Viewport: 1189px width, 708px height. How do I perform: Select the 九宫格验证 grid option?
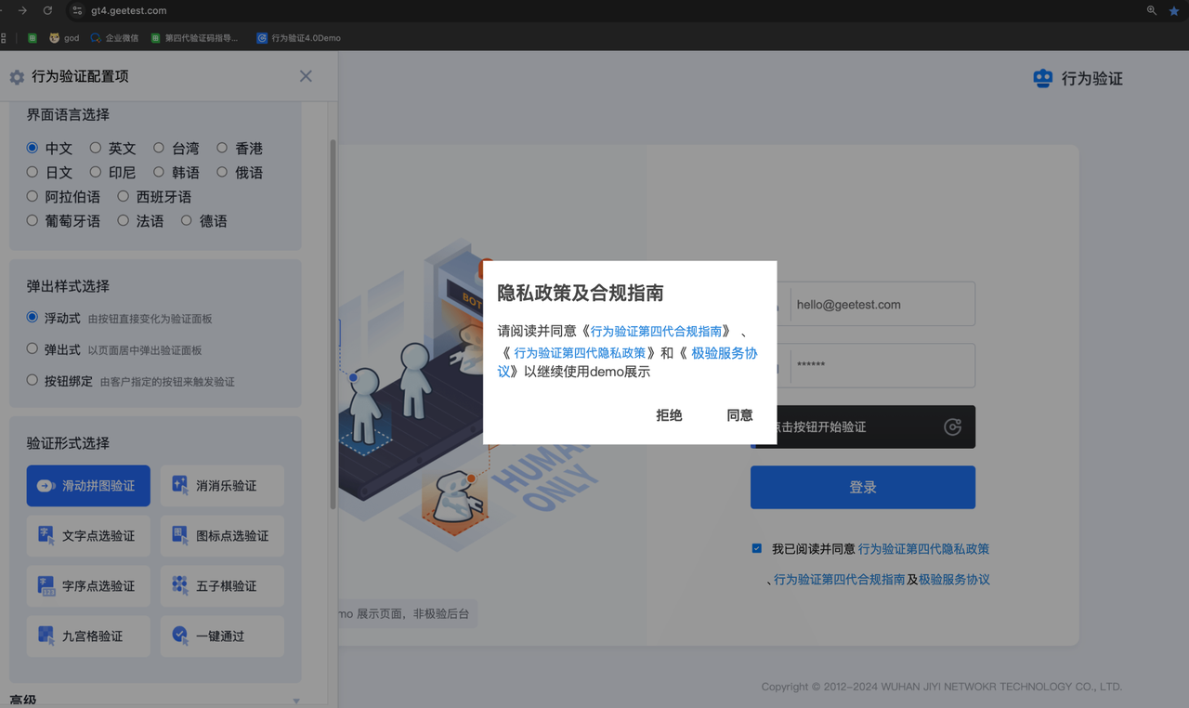(88, 636)
